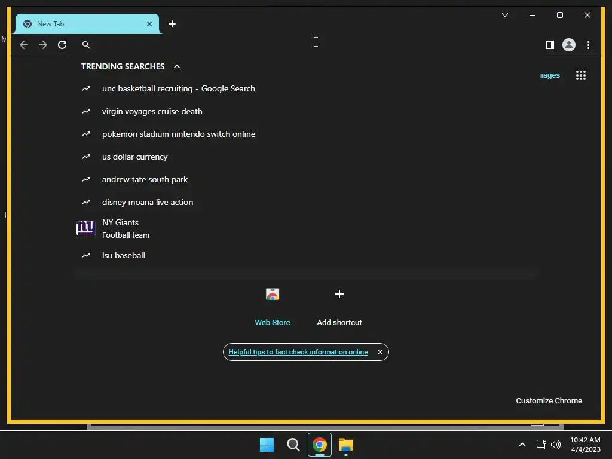
Task: Click the search magnifier in address bar
Action: [x=86, y=45]
